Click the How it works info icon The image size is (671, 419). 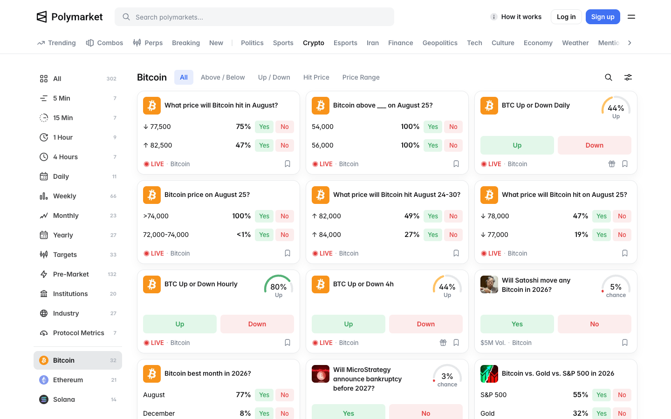click(494, 17)
